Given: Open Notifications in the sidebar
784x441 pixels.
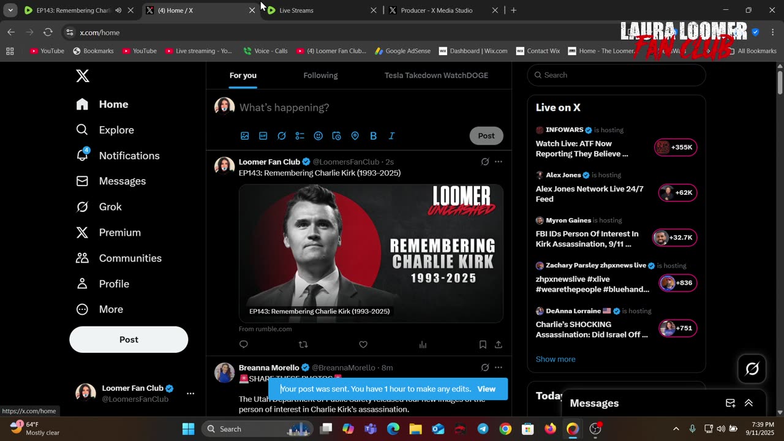Looking at the screenshot, I should 118,156.
